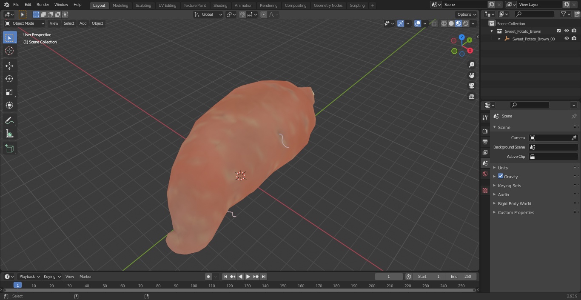
Task: Switch to wireframe shading
Action: [x=444, y=23]
